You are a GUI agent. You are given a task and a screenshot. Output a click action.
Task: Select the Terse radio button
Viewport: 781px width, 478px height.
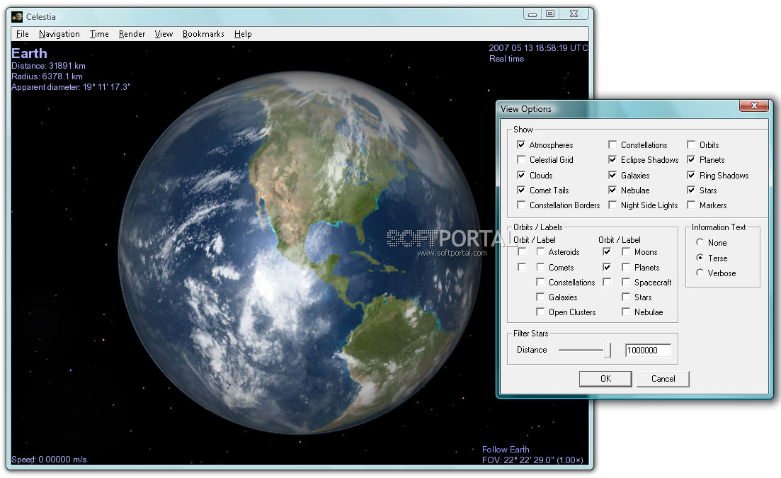pos(700,258)
